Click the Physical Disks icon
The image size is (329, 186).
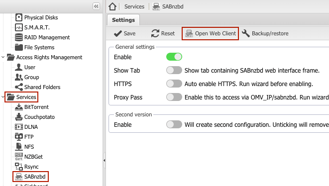(x=19, y=17)
